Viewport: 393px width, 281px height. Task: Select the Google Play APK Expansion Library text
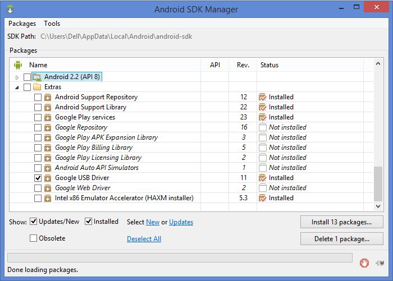click(x=107, y=137)
